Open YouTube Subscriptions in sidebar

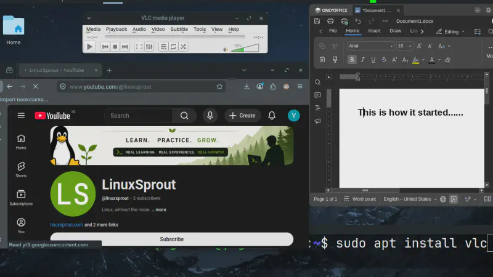(x=21, y=198)
